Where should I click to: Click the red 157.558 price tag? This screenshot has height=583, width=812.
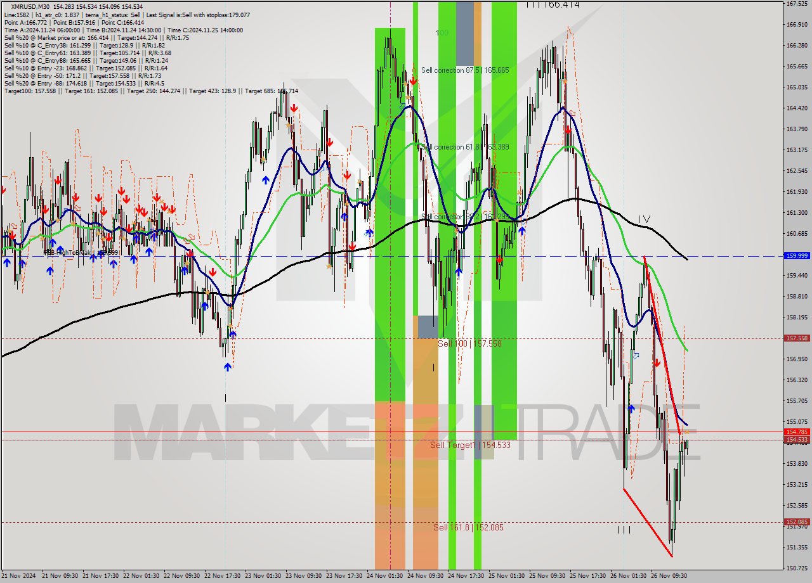[x=797, y=338]
